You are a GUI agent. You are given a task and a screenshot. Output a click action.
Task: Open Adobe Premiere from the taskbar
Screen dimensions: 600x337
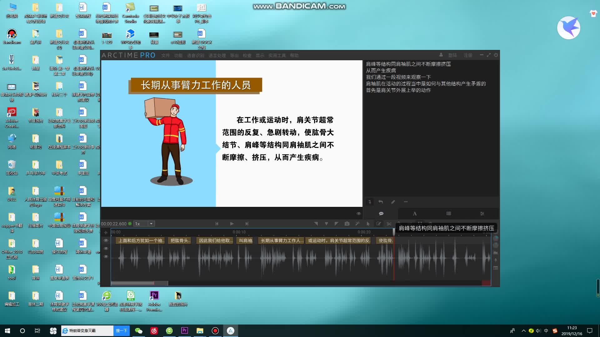[x=185, y=330]
